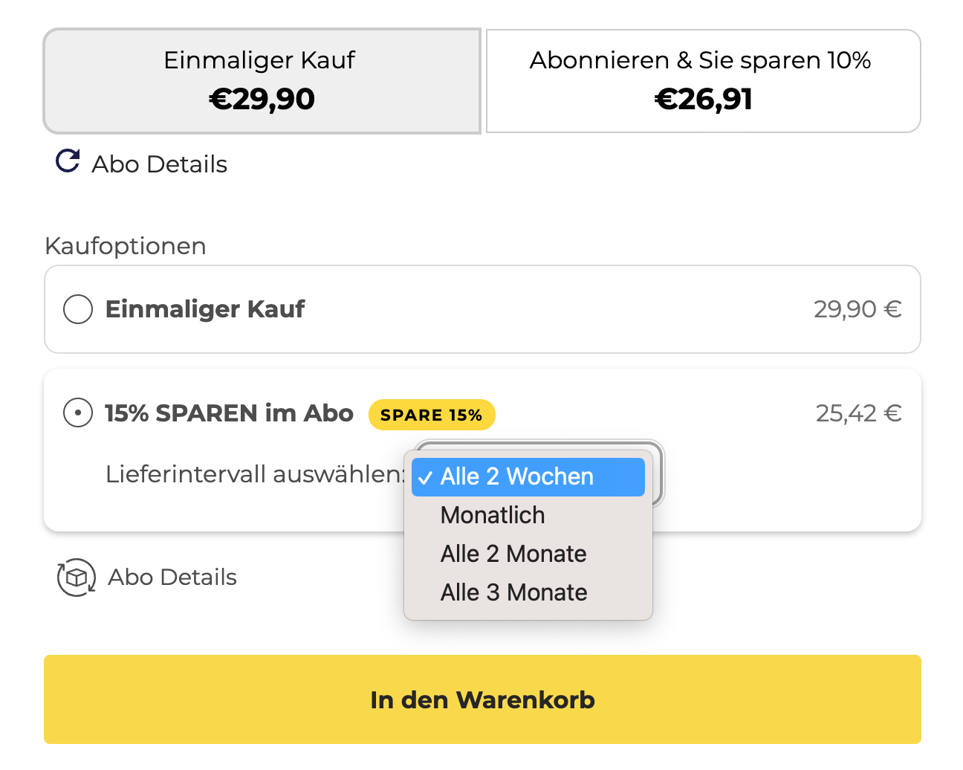Choose Einmaliger Kauf €29,90 toggle box
Screen dimensions: 963x770
coord(262,81)
